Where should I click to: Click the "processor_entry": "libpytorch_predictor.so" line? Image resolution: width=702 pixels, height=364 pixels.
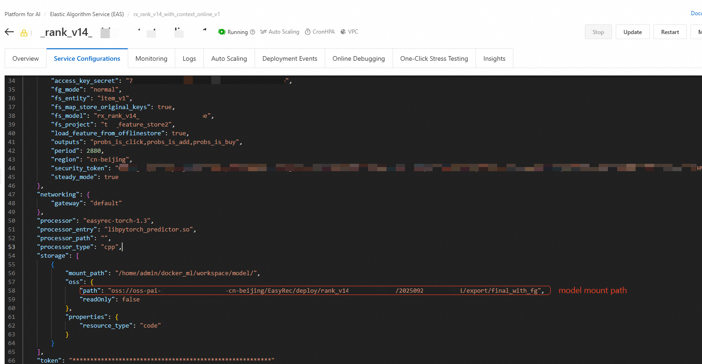[117, 230]
